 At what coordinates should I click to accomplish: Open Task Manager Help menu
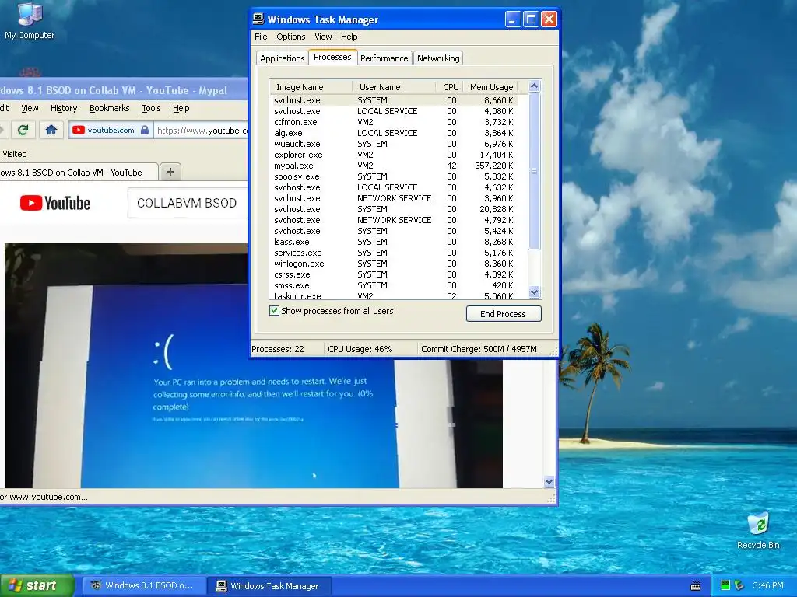tap(349, 37)
